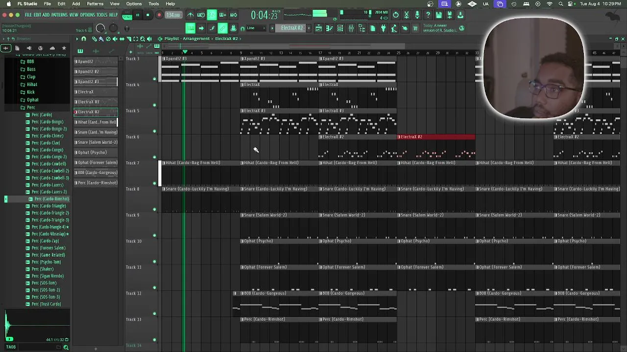Click the browser cloud tab icon

click(x=52, y=48)
